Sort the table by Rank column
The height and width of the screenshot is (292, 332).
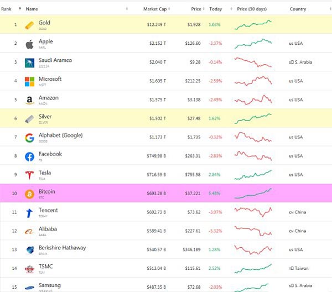(x=20, y=9)
